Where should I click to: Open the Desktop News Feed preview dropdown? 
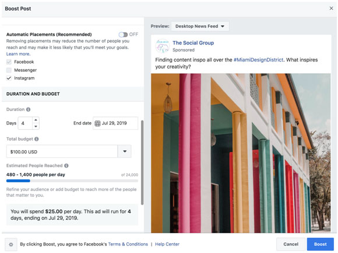pyautogui.click(x=200, y=26)
